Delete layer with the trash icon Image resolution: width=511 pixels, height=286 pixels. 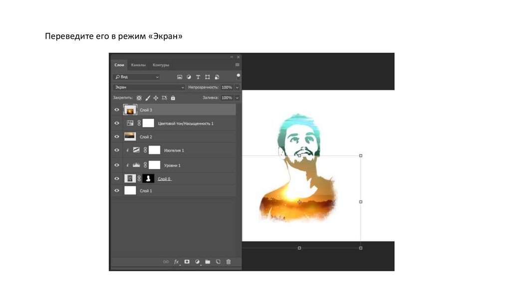(229, 262)
